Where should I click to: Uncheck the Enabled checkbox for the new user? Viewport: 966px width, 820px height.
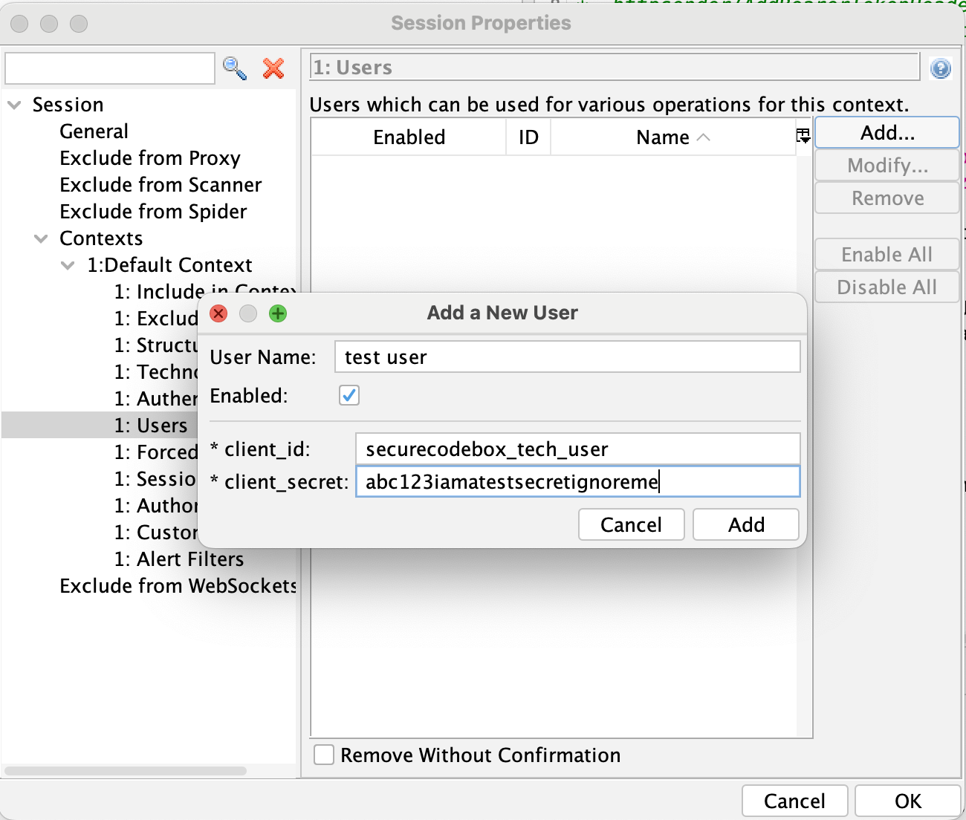[x=349, y=395]
